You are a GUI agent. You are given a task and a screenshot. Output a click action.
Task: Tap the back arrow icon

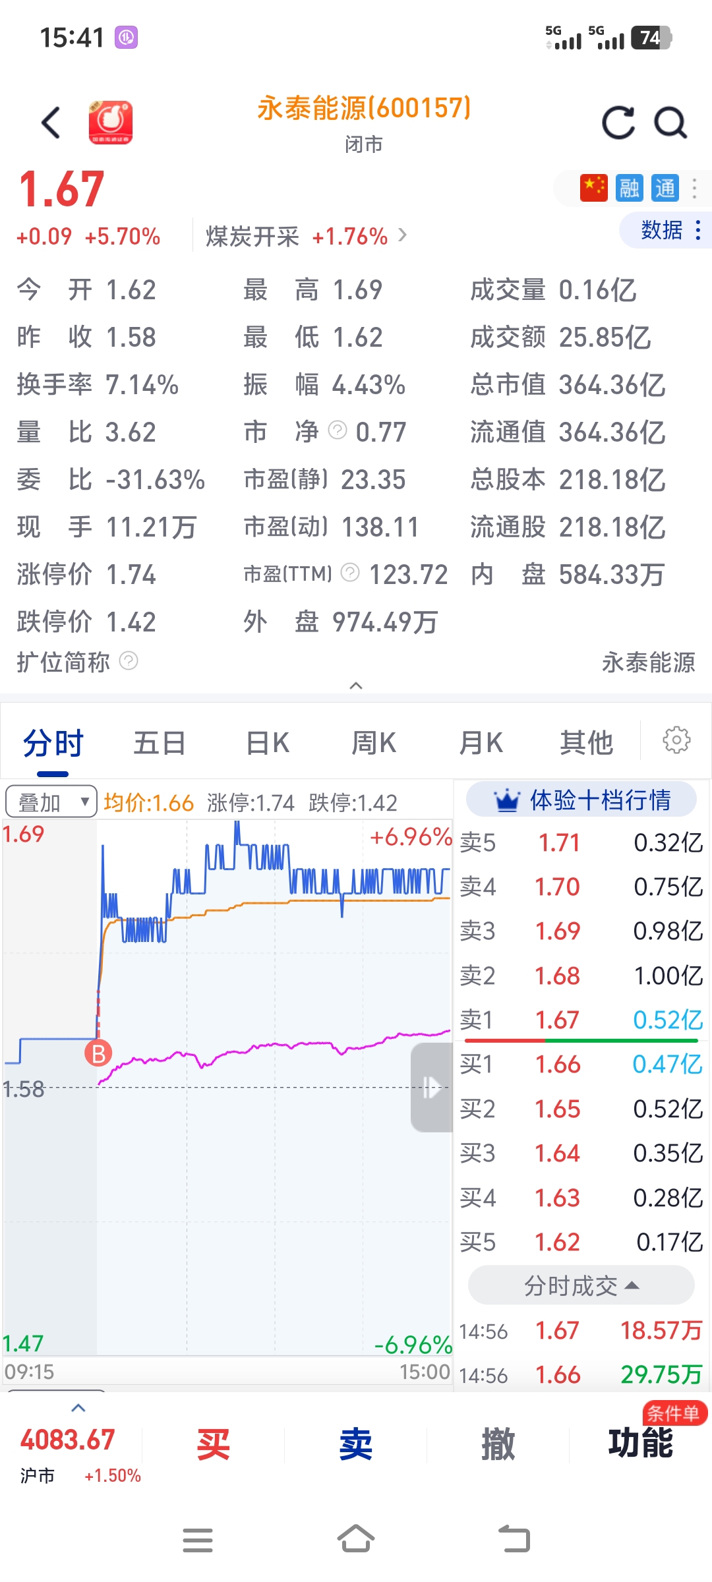click(51, 123)
